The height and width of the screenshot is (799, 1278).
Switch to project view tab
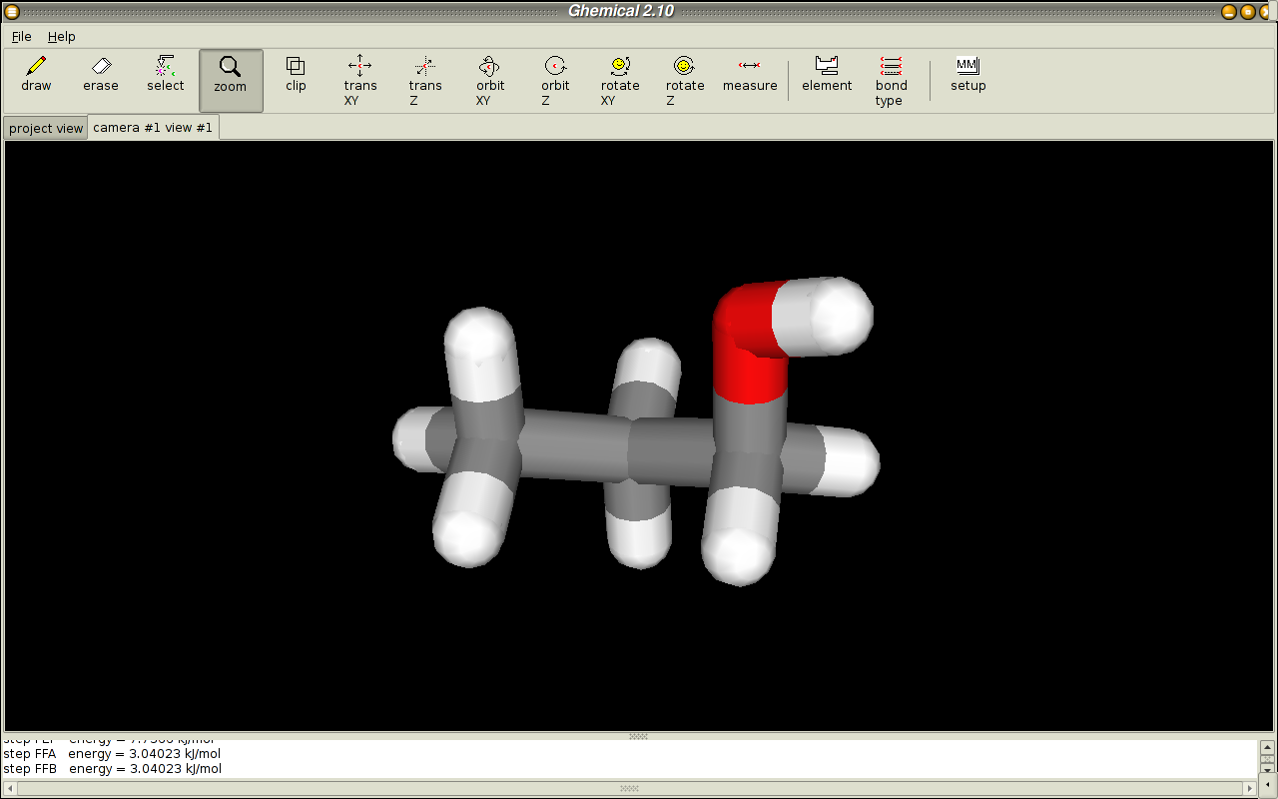pos(46,129)
